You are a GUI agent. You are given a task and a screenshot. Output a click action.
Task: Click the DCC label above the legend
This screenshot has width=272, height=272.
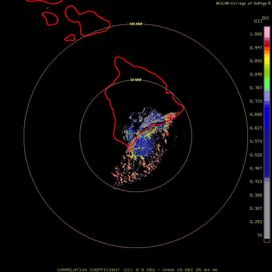click(265, 18)
